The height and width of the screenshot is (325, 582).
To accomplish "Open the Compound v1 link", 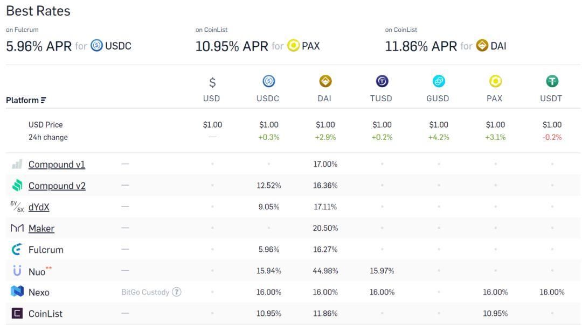I will pyautogui.click(x=57, y=164).
